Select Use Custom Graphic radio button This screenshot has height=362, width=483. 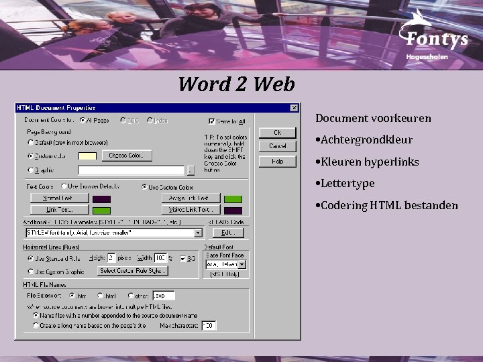[x=30, y=271]
